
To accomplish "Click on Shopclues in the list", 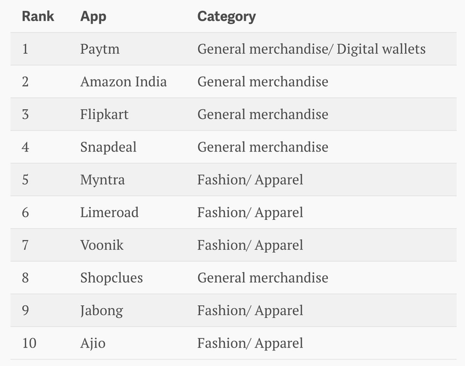I will tap(111, 278).
